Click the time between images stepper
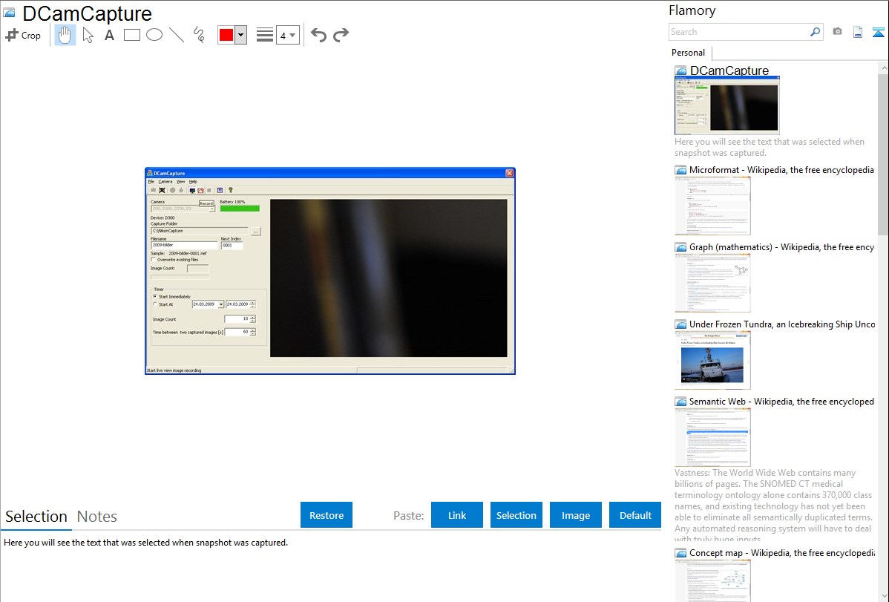This screenshot has height=602, width=889. tap(253, 332)
